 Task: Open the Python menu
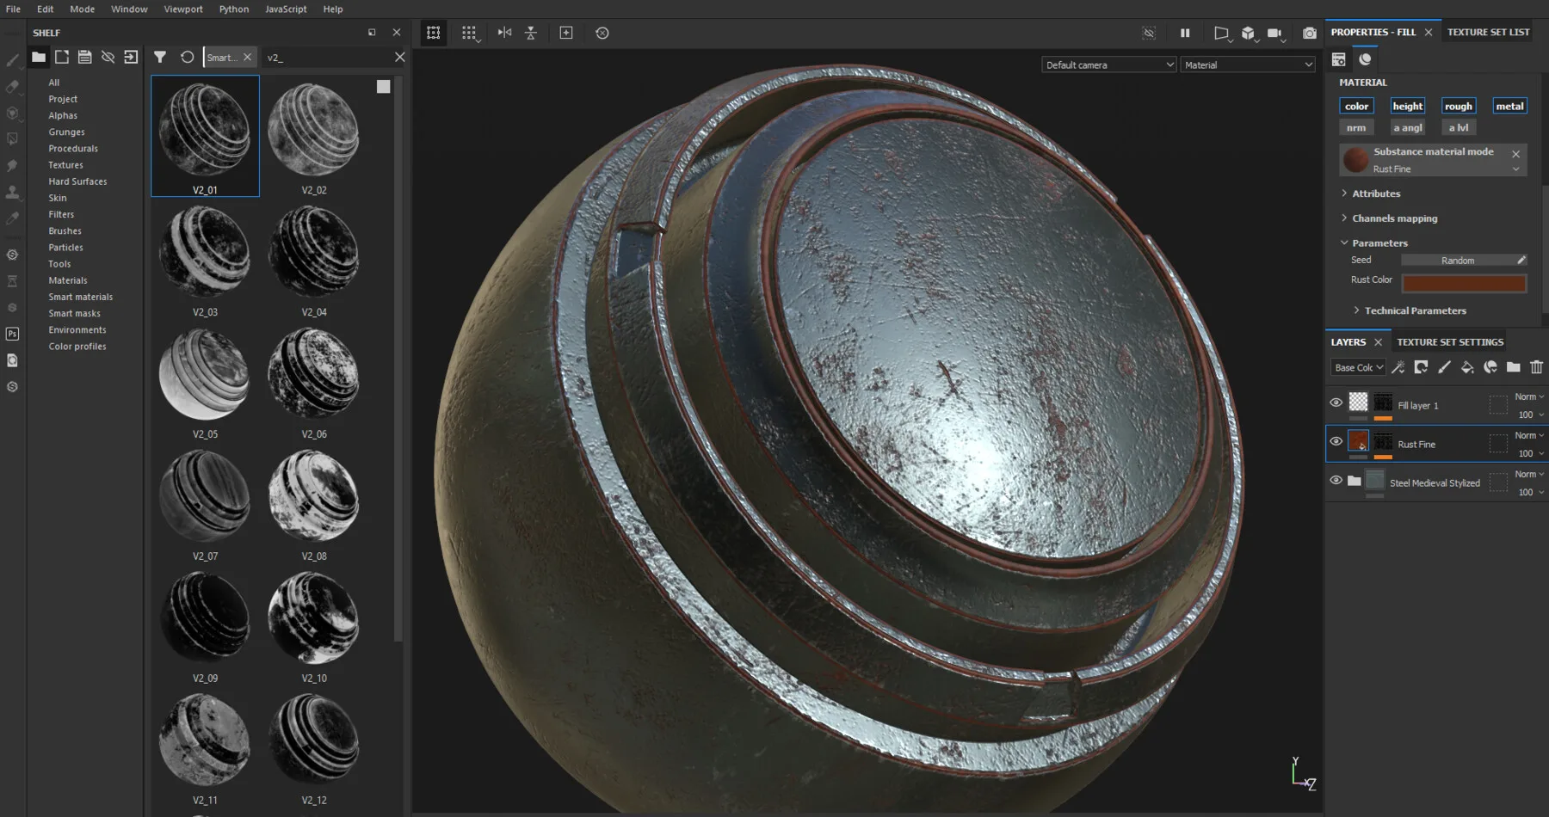pos(234,9)
